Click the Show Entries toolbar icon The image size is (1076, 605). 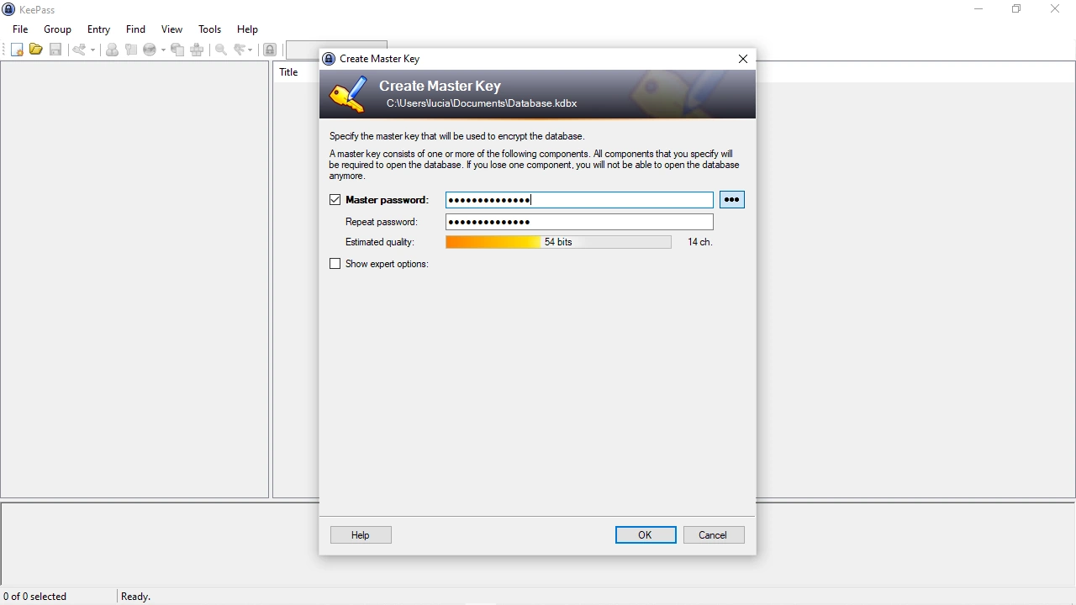point(240,50)
